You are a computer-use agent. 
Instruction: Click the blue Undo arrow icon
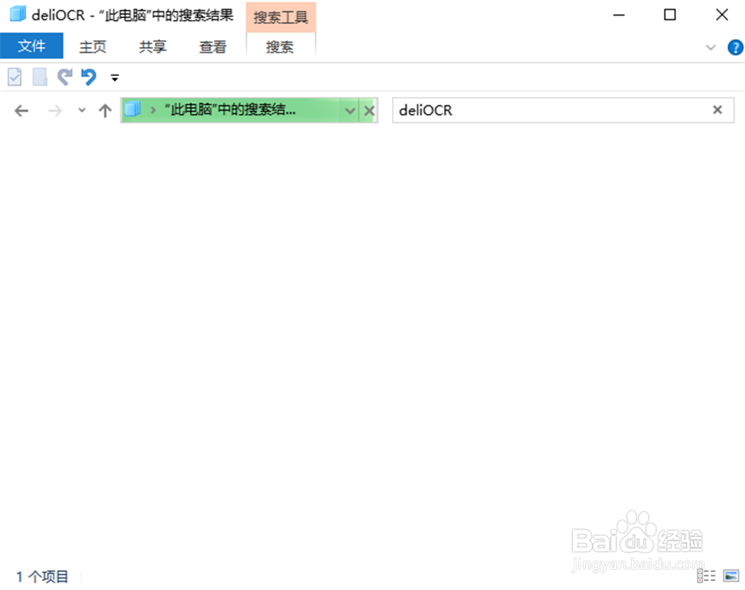89,77
